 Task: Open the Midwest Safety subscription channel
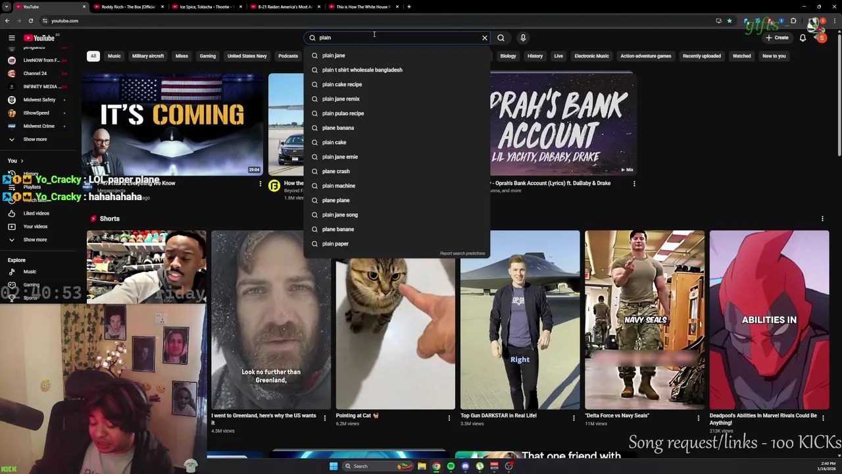(x=39, y=100)
